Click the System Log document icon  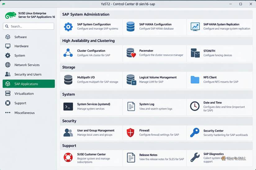[131, 107]
